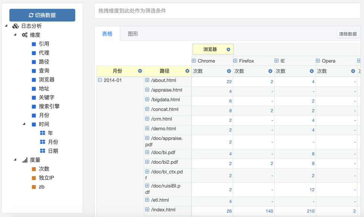Image resolution: width=364 pixels, height=217 pixels.
Task: Click gear icon in Firefox 次数 column
Action: 270,71
